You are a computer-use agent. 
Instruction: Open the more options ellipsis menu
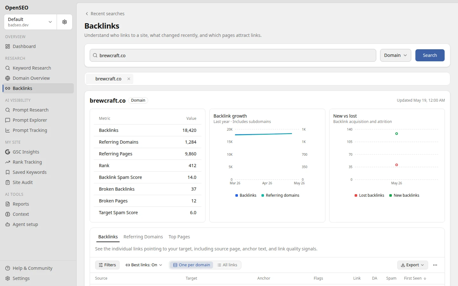435,265
